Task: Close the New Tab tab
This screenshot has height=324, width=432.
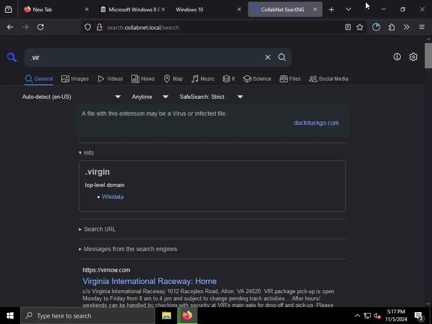Action: [87, 9]
